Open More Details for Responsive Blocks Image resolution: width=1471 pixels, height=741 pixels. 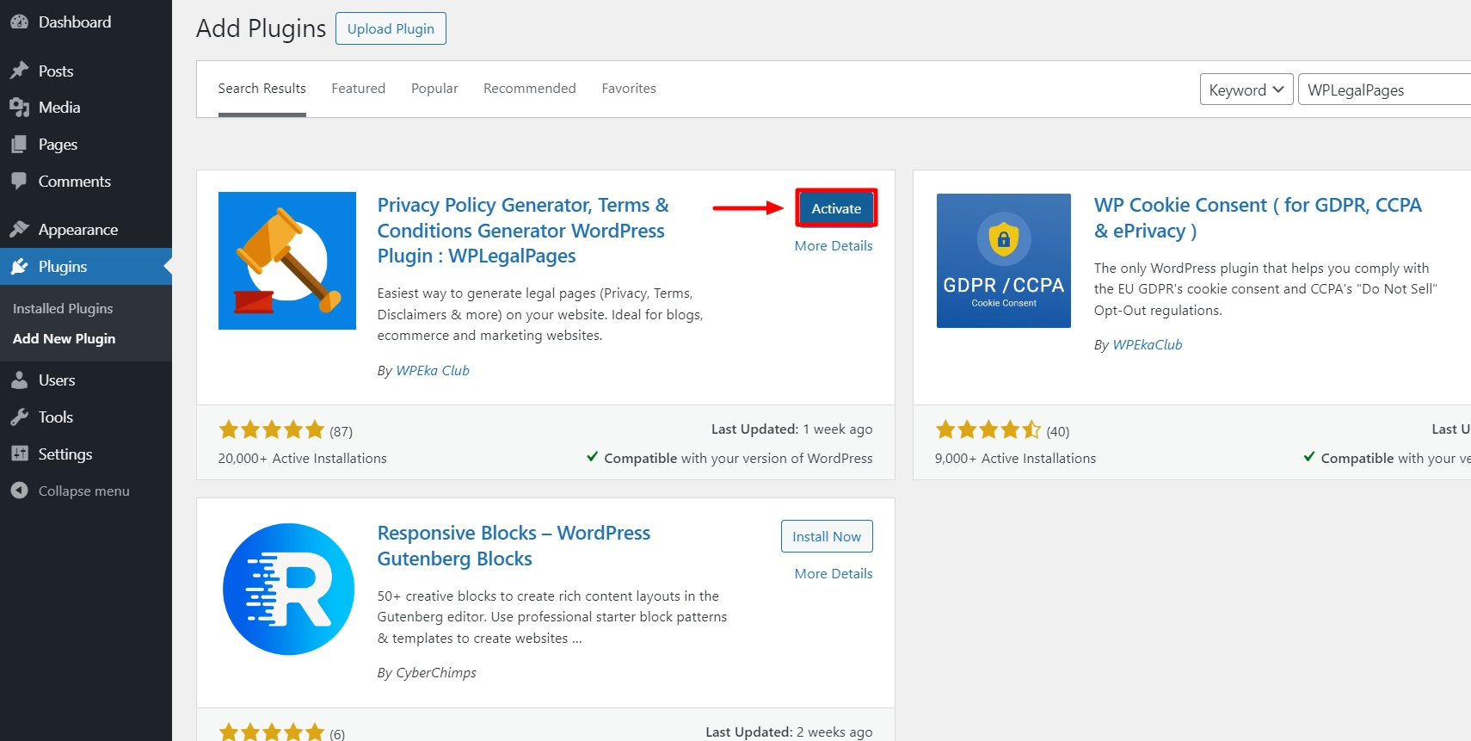834,573
